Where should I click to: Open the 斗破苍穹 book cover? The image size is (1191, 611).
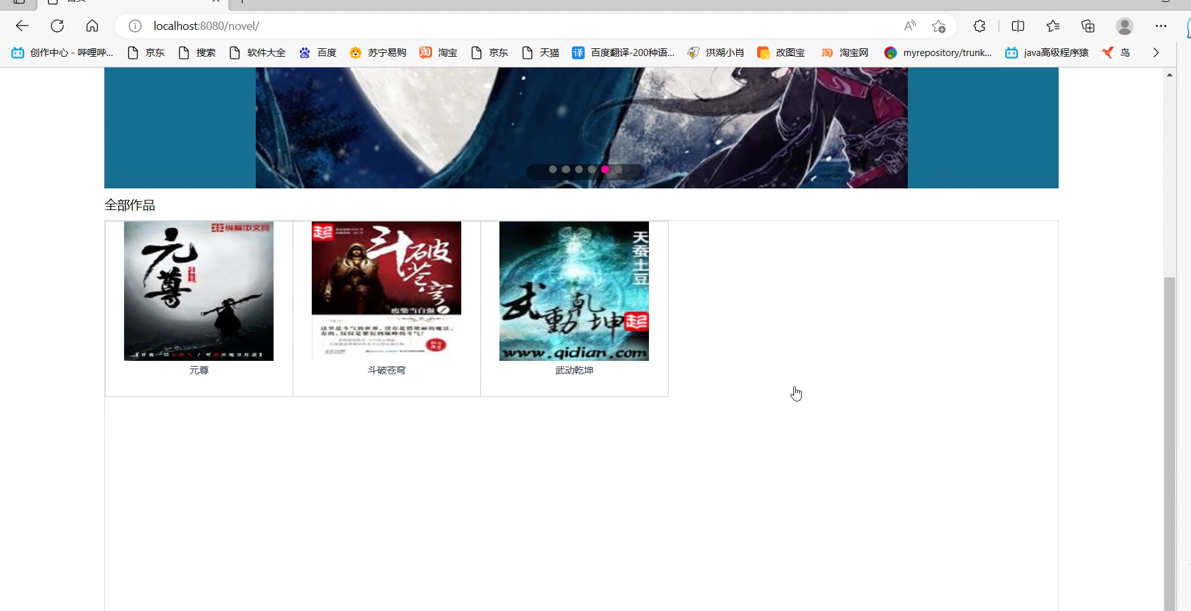click(386, 291)
